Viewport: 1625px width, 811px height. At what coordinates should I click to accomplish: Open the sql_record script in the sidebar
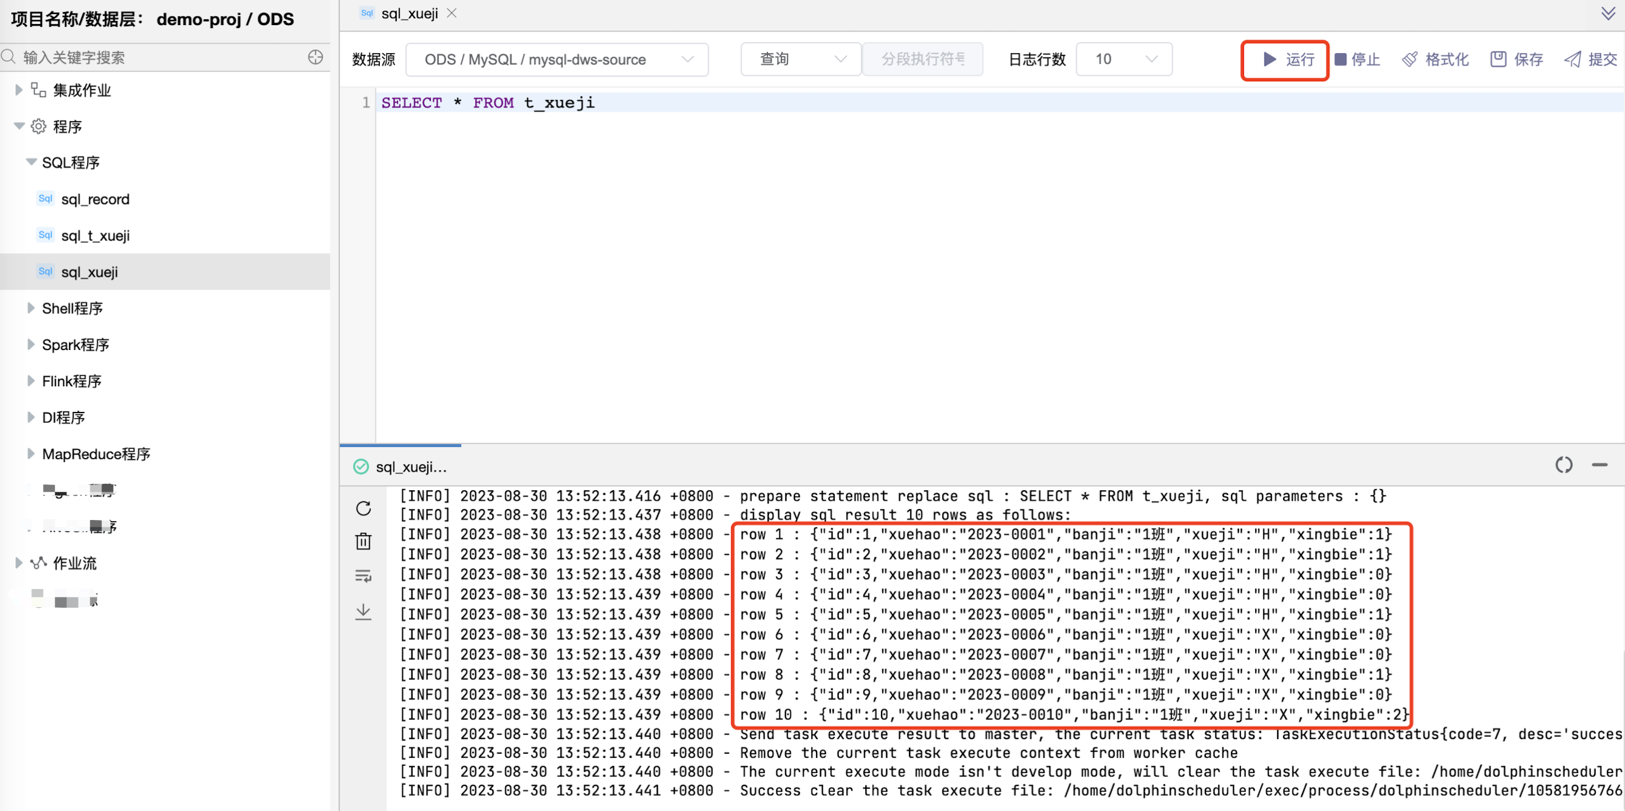[x=95, y=199]
